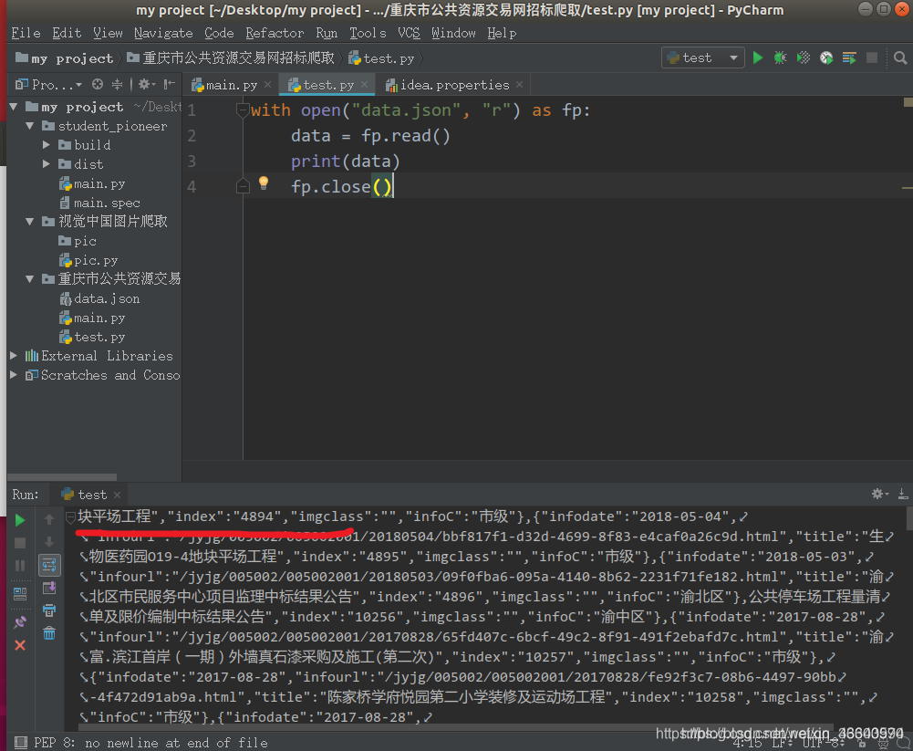913x751 pixels.
Task: Click the scroll-from-source target icon in the Project panel
Action: pos(98,85)
